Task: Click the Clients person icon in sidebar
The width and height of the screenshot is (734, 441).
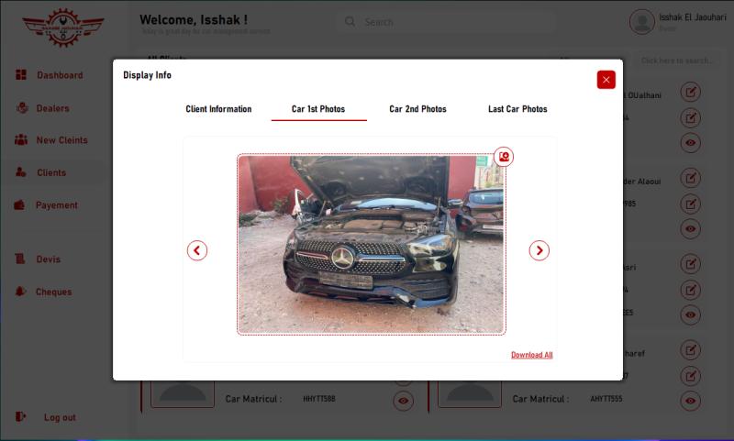Action: tap(21, 172)
